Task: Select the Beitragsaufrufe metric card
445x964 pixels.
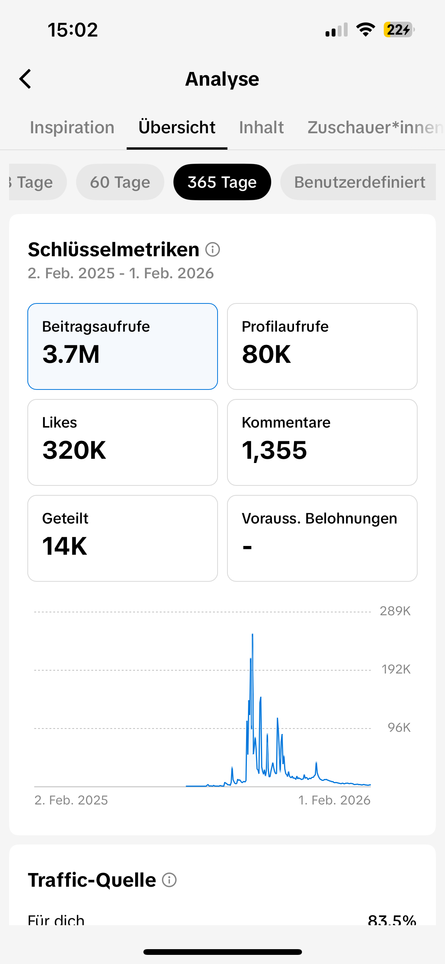Action: click(x=122, y=346)
